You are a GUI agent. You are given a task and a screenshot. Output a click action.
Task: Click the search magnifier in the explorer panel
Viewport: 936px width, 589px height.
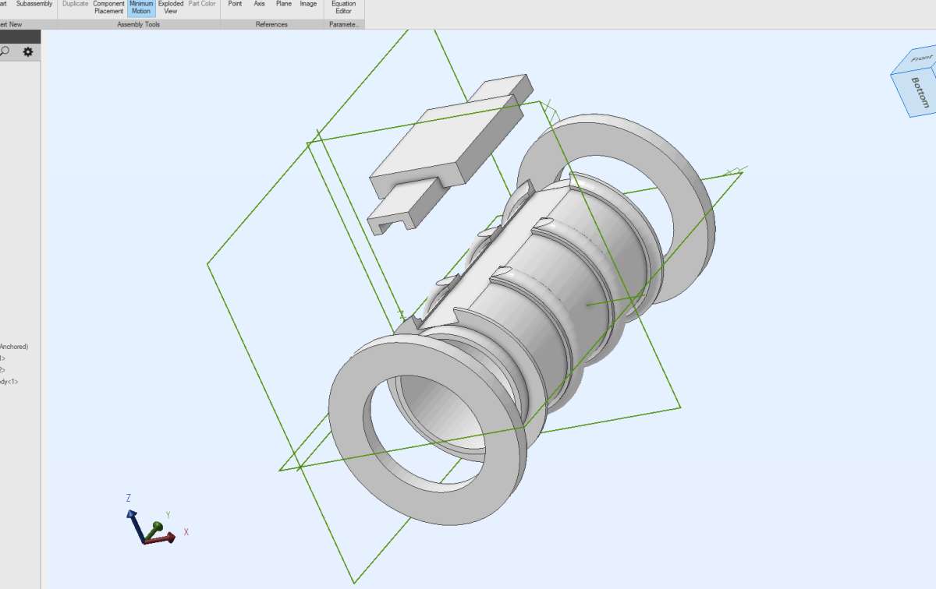pyautogui.click(x=5, y=51)
